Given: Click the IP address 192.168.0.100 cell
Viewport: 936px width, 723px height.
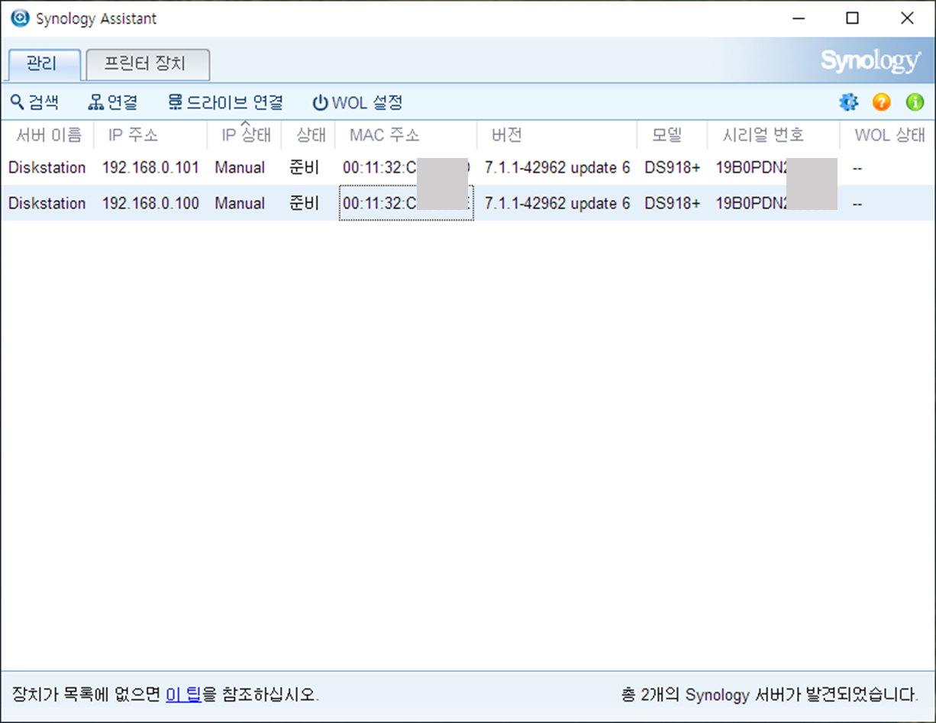Looking at the screenshot, I should [150, 203].
